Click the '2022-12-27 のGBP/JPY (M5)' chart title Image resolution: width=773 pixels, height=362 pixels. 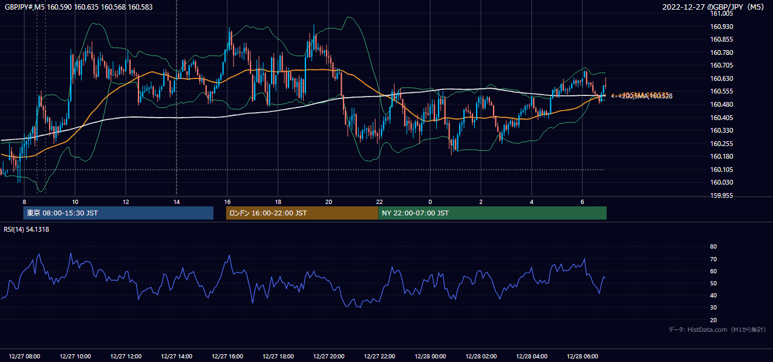(714, 7)
